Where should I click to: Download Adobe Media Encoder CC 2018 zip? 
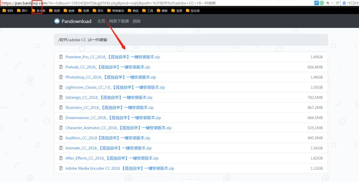tap(120, 168)
